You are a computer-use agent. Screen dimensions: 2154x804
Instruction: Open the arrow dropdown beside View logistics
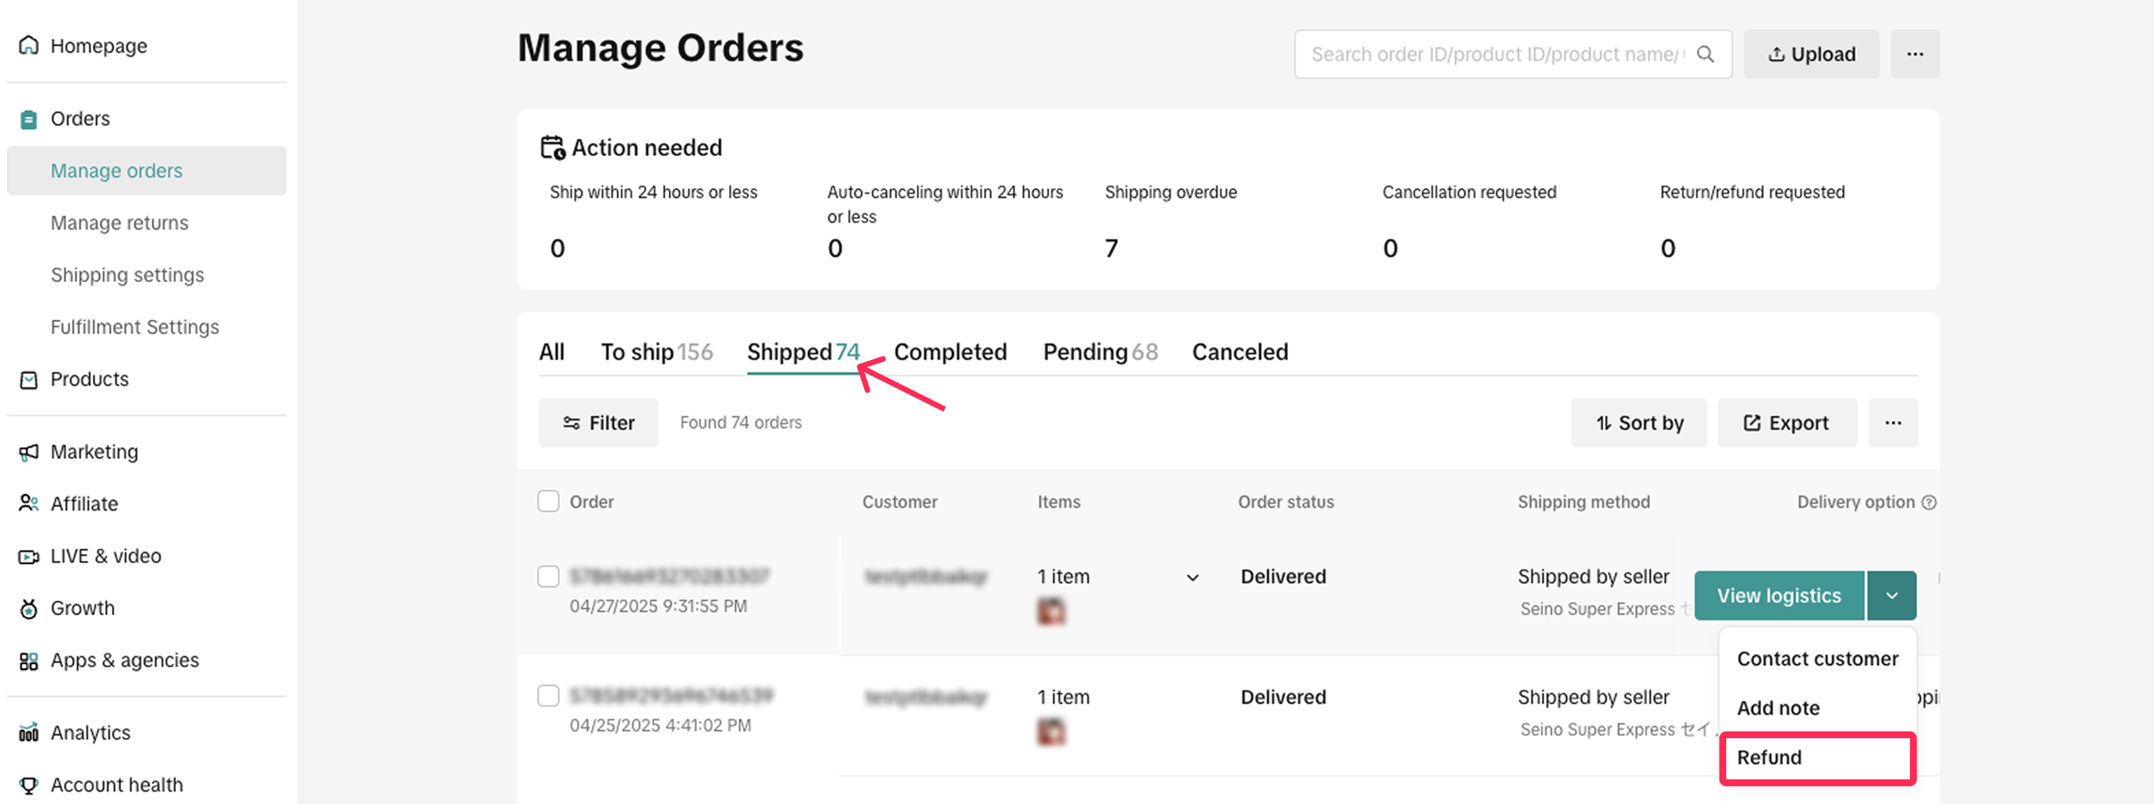[x=1891, y=595]
